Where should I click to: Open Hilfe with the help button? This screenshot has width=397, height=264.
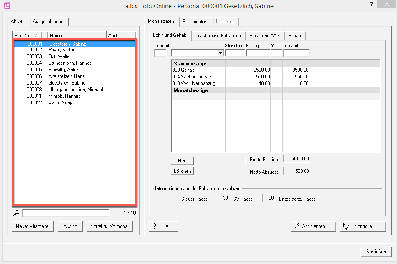pos(163,226)
